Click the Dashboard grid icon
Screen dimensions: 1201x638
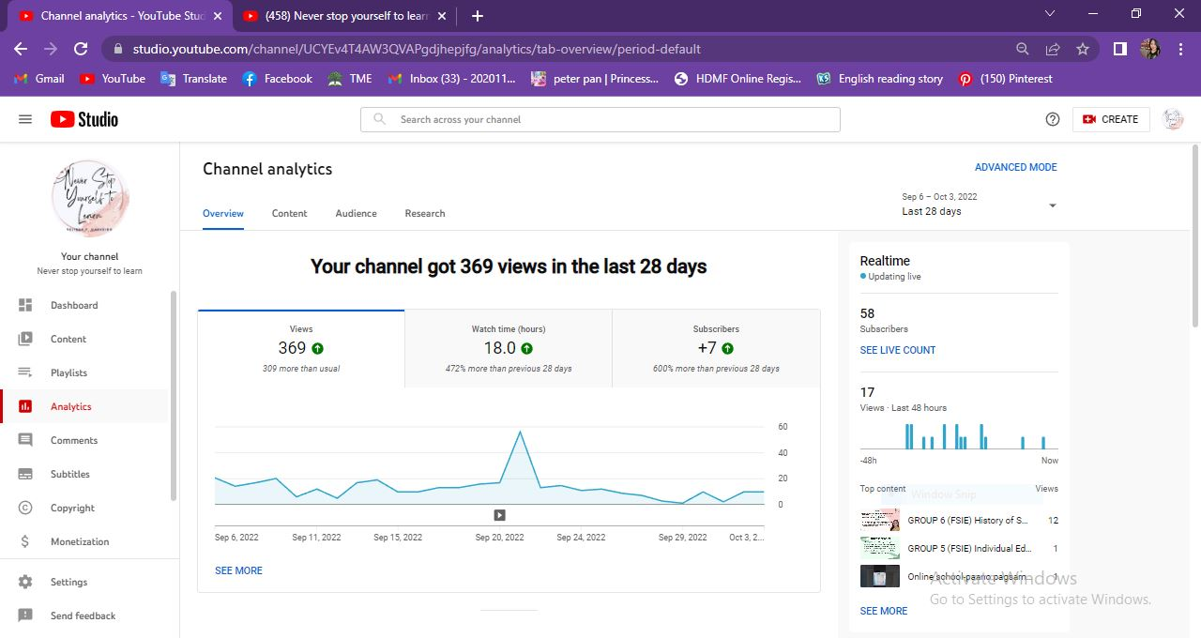[x=25, y=305]
